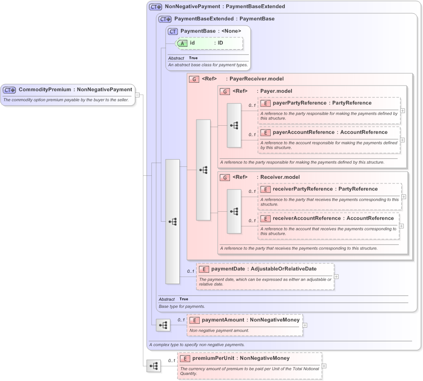Select the PaymentBase : <None> header text
The width and height of the screenshot is (423, 381).
[211, 31]
